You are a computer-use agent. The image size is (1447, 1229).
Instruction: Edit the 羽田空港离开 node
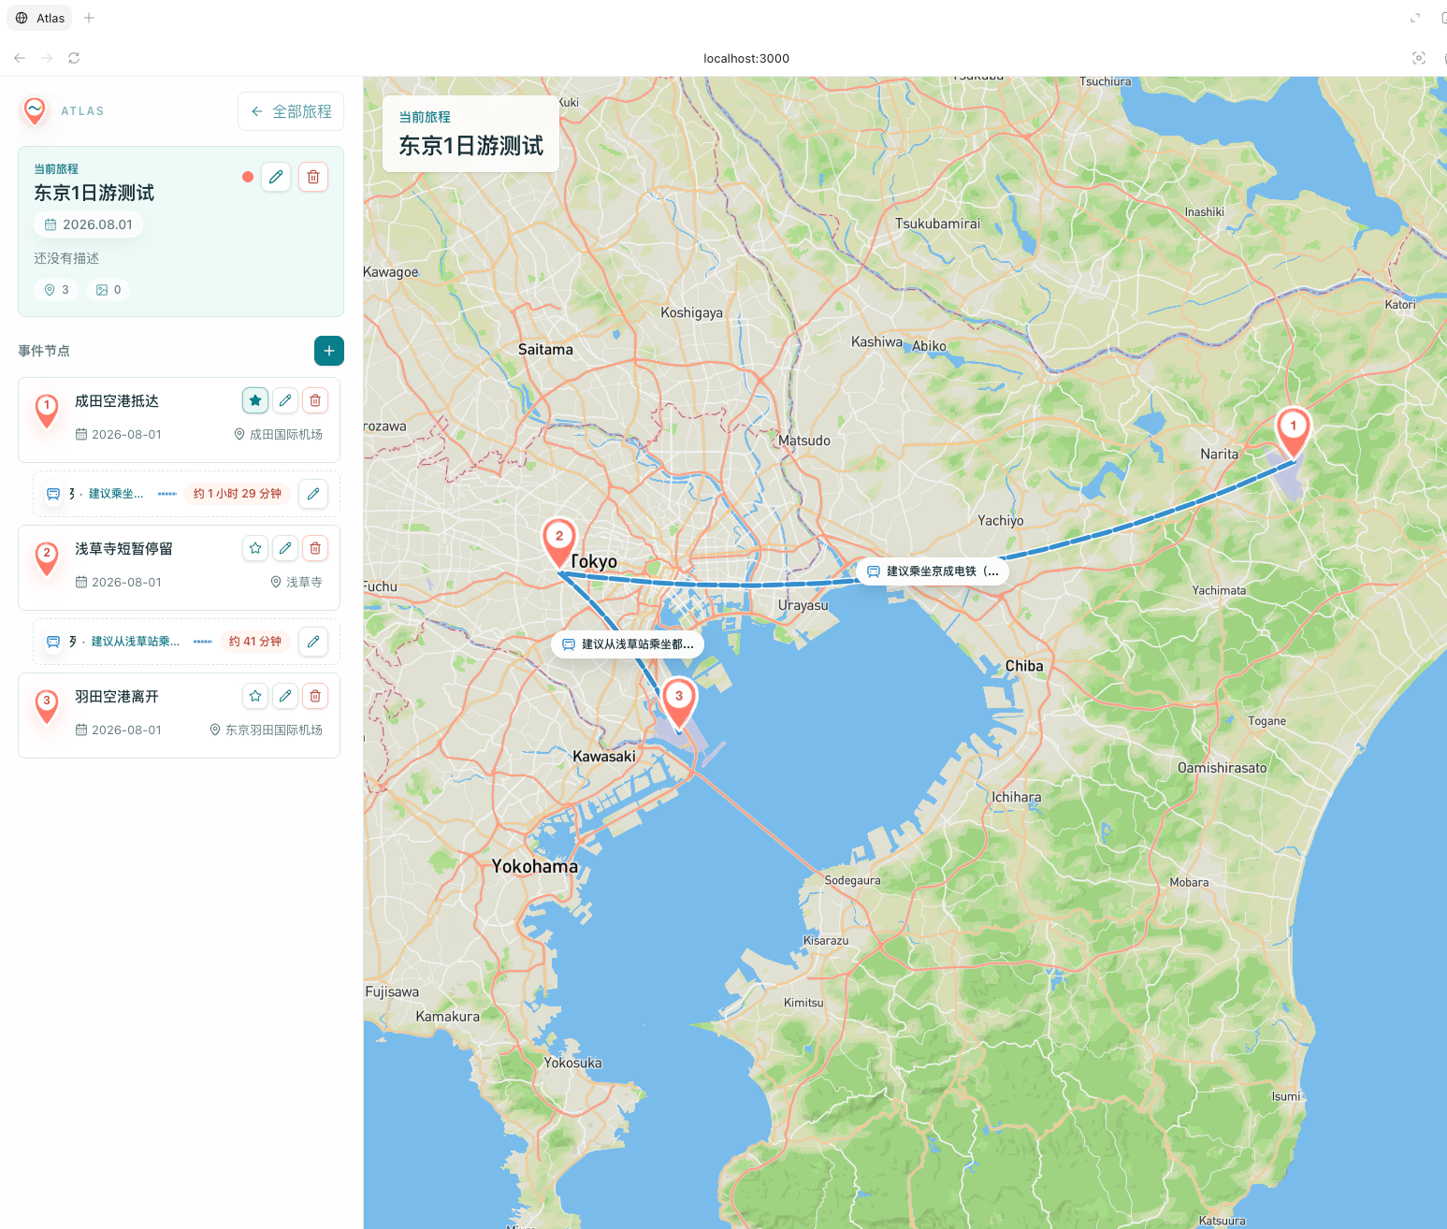click(x=285, y=696)
